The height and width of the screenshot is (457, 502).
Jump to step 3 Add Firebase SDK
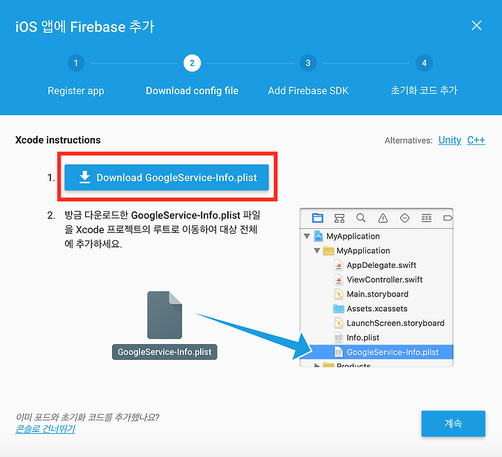(x=308, y=63)
